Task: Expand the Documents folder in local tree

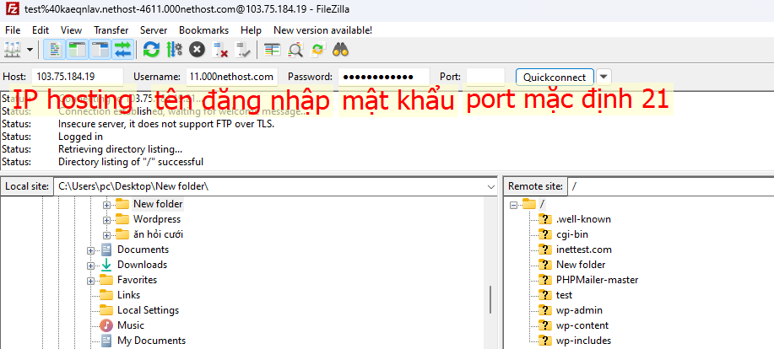Action: pos(91,250)
